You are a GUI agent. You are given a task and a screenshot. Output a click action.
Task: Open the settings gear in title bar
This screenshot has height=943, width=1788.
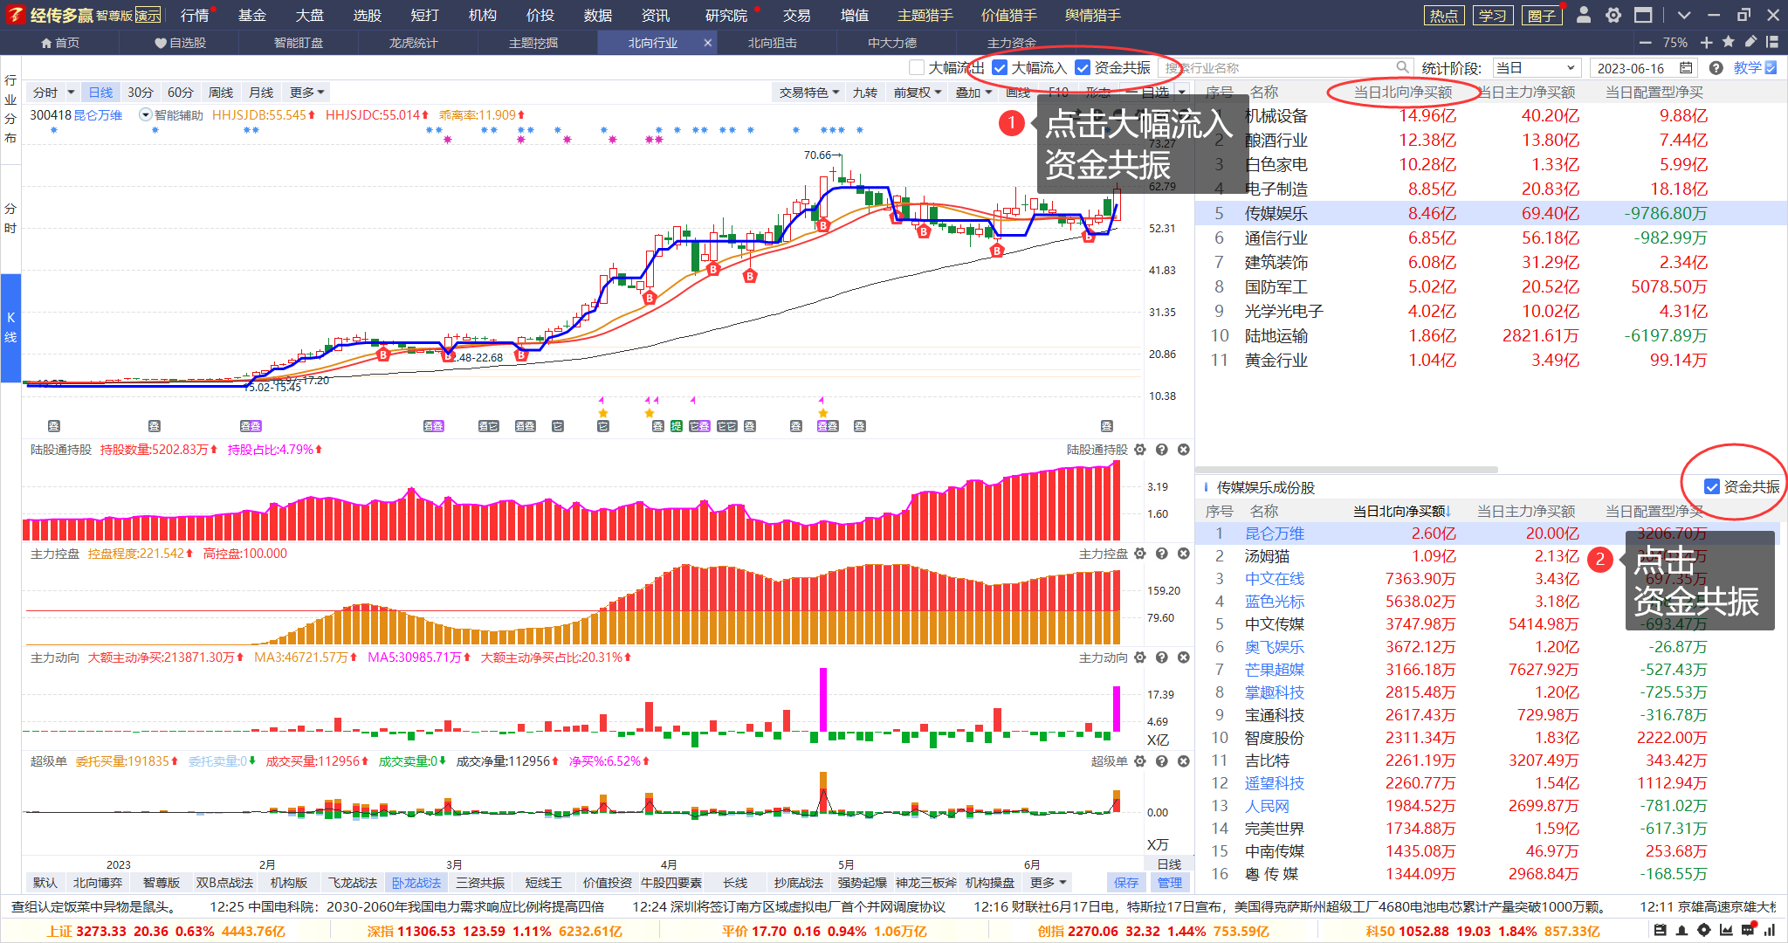[x=1613, y=15]
